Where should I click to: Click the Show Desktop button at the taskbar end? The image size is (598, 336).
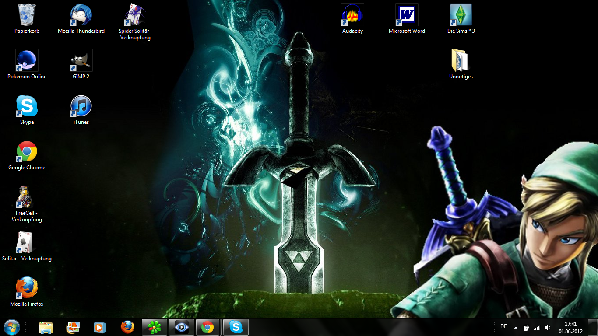click(x=593, y=327)
